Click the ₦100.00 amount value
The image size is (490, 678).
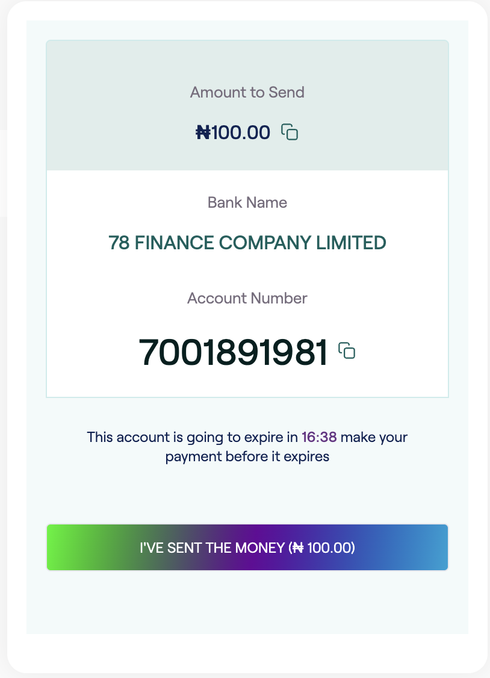tap(234, 132)
